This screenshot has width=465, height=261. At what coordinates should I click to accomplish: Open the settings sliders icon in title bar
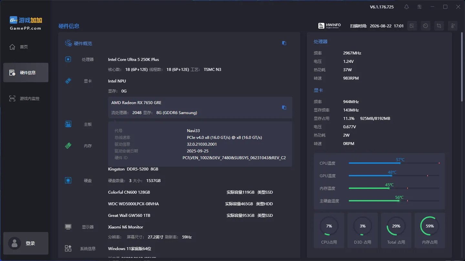419,7
